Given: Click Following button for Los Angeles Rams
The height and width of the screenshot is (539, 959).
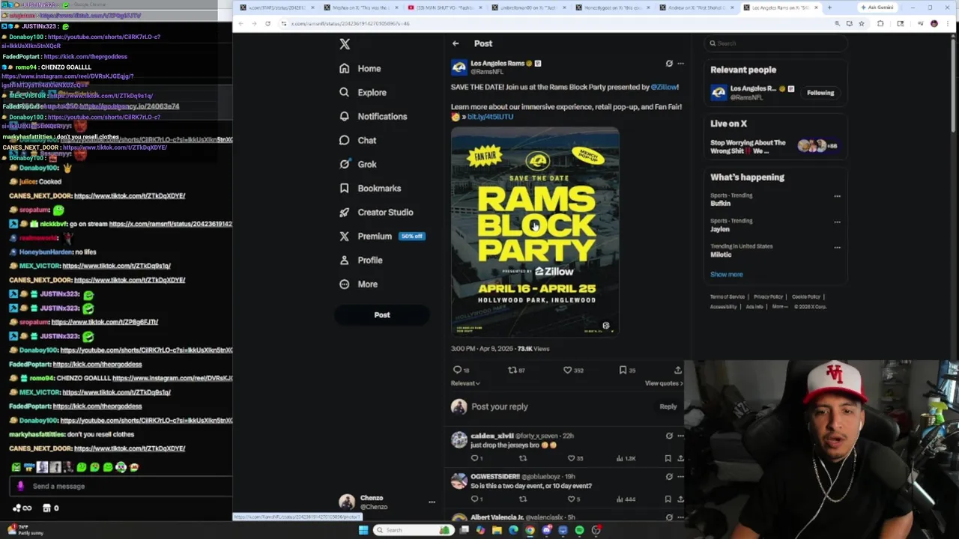Looking at the screenshot, I should [820, 93].
